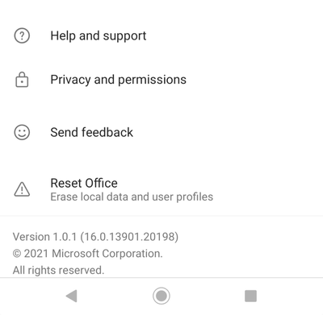Open Help and support
The width and height of the screenshot is (323, 315).
point(161,35)
